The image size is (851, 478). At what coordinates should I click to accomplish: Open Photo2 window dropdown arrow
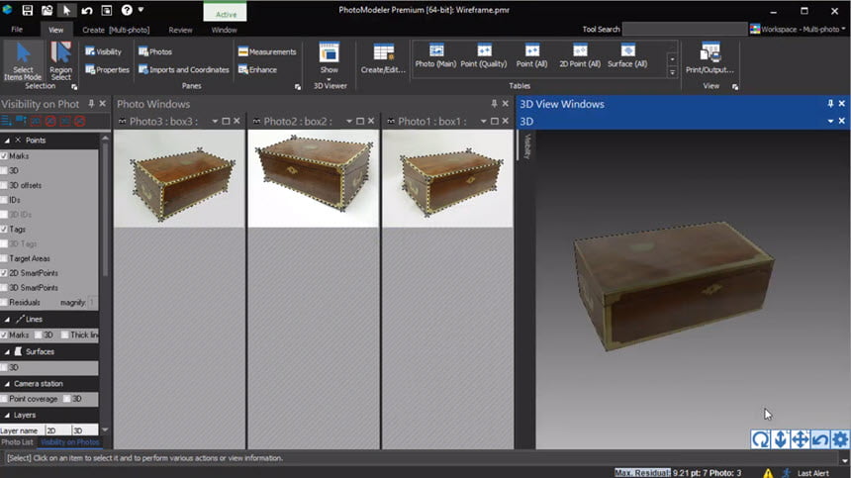click(x=349, y=121)
